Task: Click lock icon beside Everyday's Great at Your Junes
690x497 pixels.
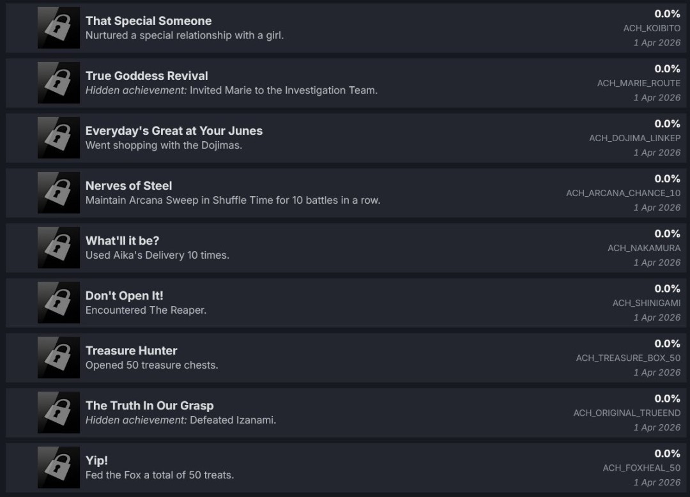Action: tap(59, 138)
